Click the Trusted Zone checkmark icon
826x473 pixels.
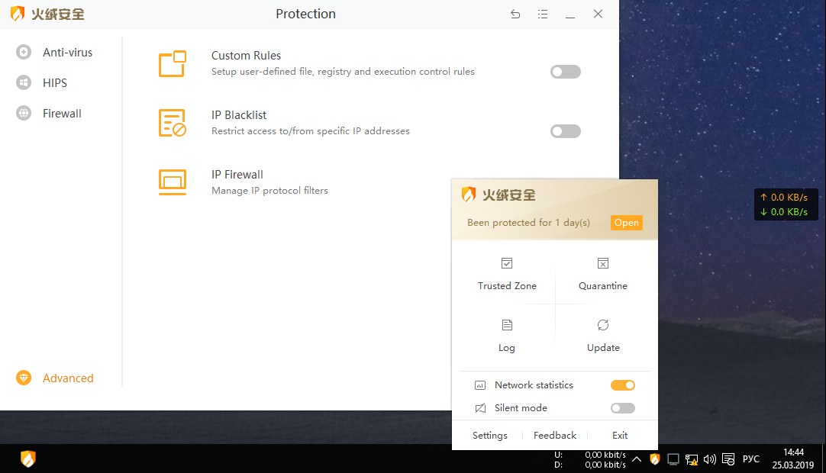507,263
